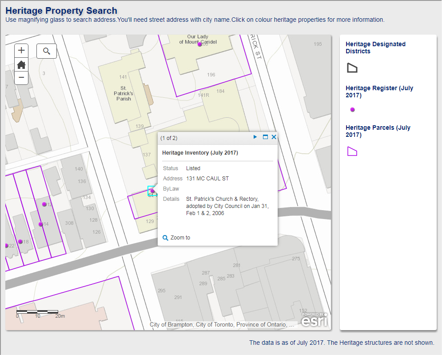
Task: Zoom out of the map with the minus button
Action: pyautogui.click(x=21, y=77)
